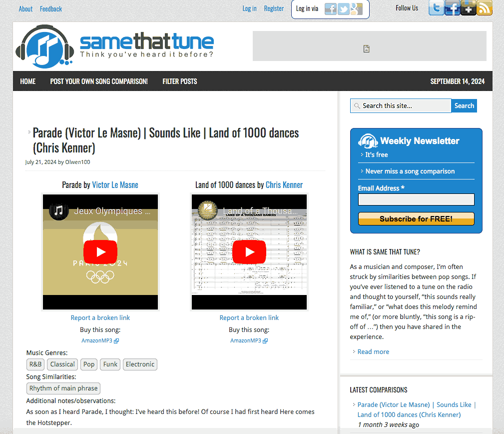
Task: Open the Feedback link
Action: (x=51, y=9)
